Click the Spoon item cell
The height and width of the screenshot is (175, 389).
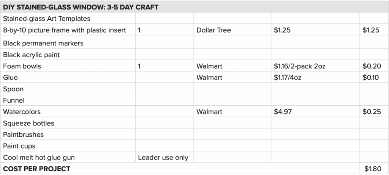[13, 89]
